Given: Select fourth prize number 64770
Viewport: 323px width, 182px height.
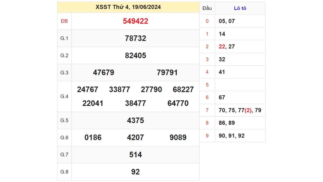Looking at the screenshot, I should pos(178,103).
